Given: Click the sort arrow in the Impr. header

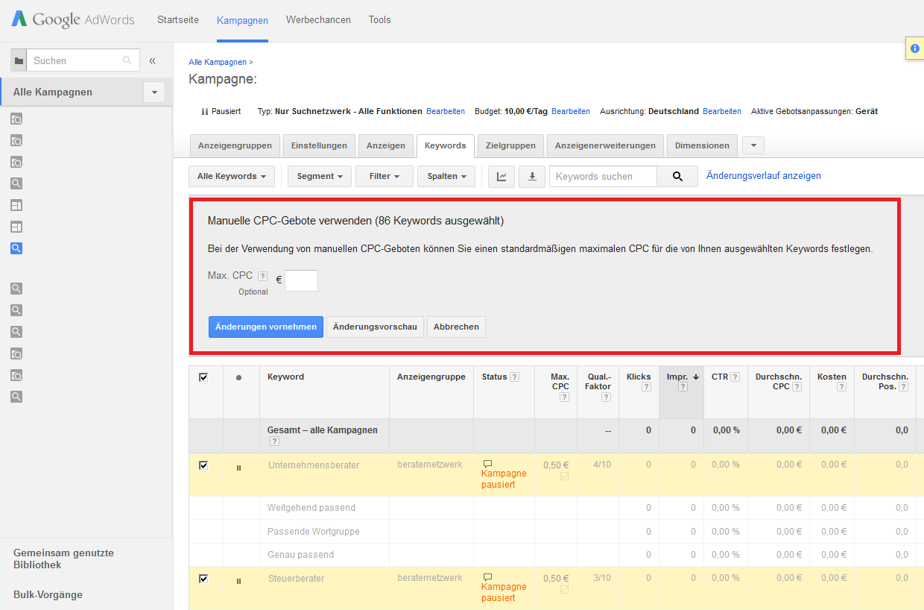Looking at the screenshot, I should [696, 377].
